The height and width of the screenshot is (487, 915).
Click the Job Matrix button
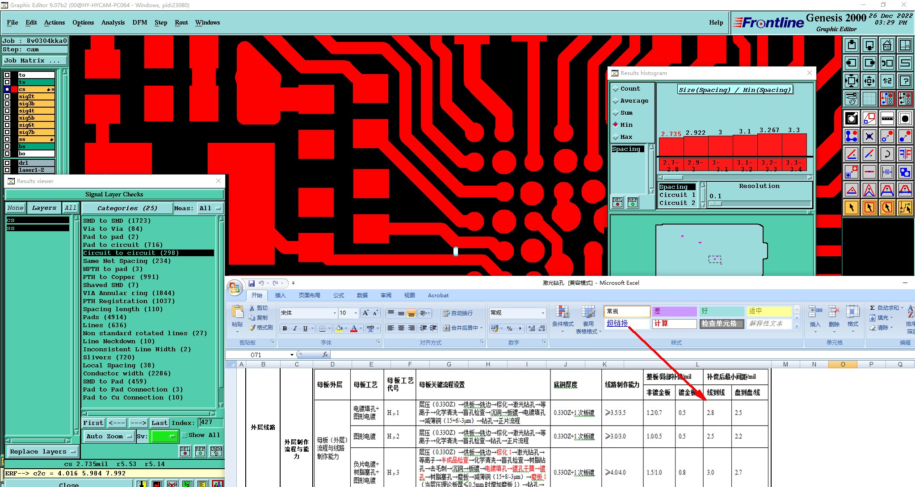(35, 61)
